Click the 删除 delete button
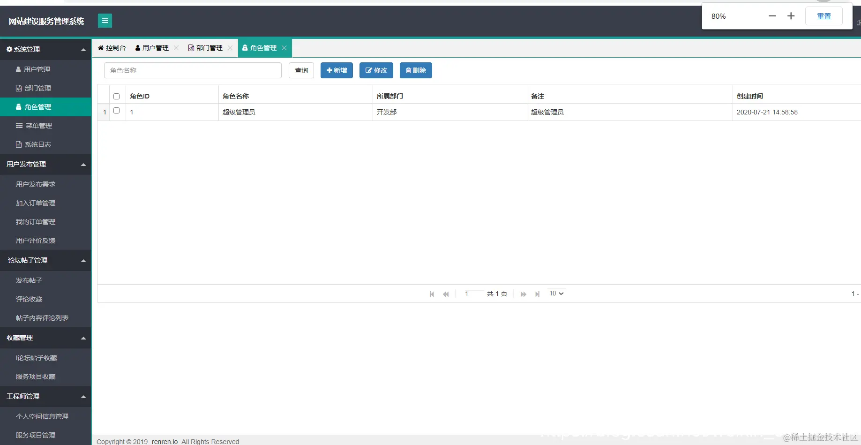This screenshot has width=861, height=445. tap(416, 70)
